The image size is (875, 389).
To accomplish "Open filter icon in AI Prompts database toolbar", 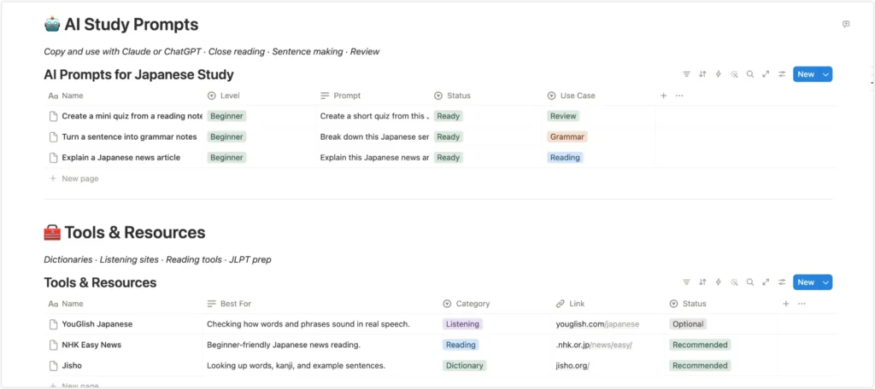I will (x=686, y=74).
